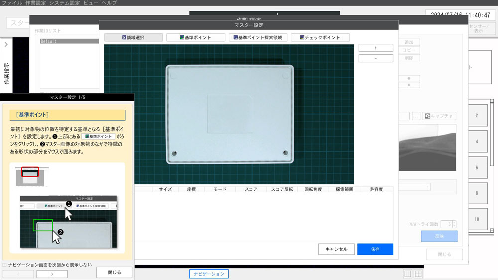Click the date and time display

460,15
